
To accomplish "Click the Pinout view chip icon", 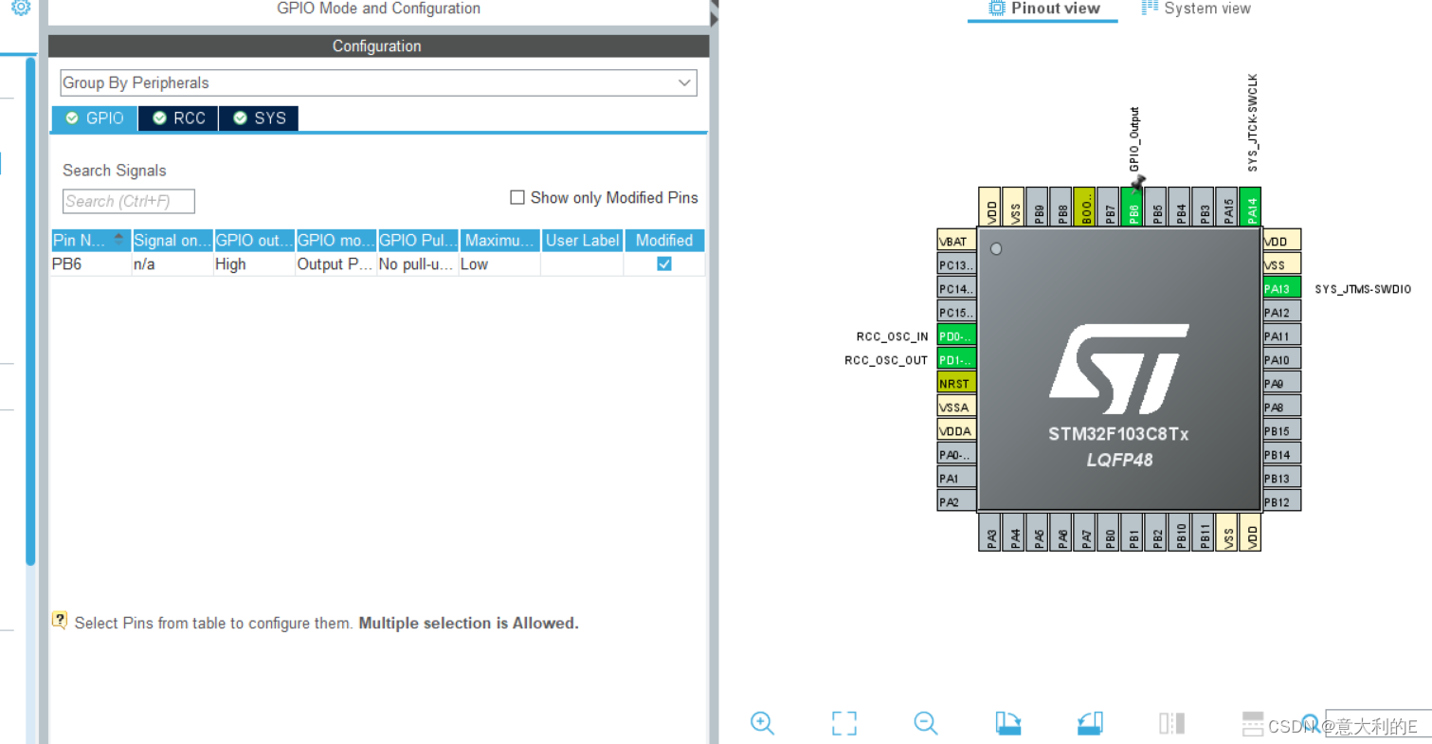I will coord(996,9).
